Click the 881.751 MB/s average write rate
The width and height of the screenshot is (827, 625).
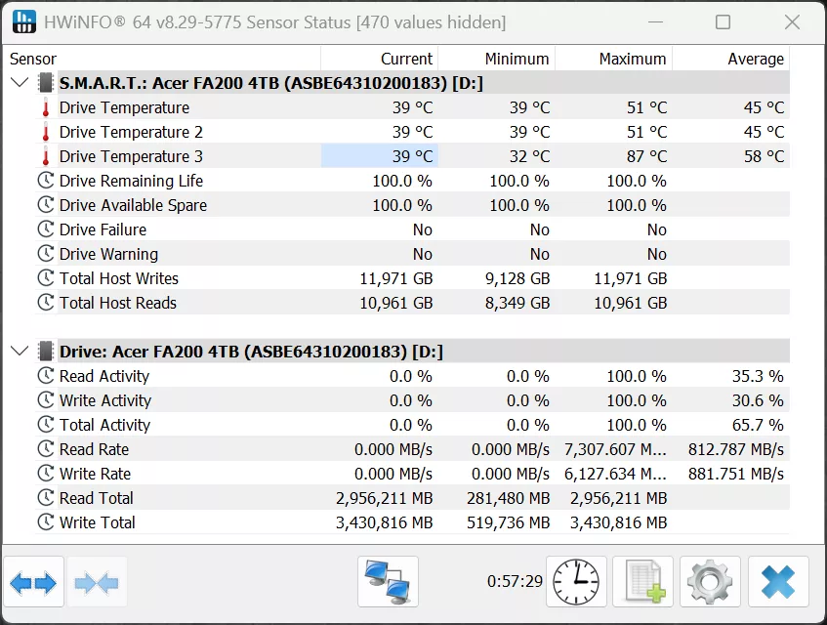click(x=736, y=474)
